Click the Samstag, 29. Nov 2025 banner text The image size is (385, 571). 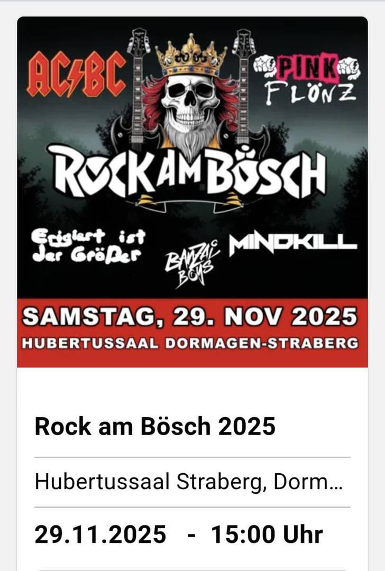point(190,316)
